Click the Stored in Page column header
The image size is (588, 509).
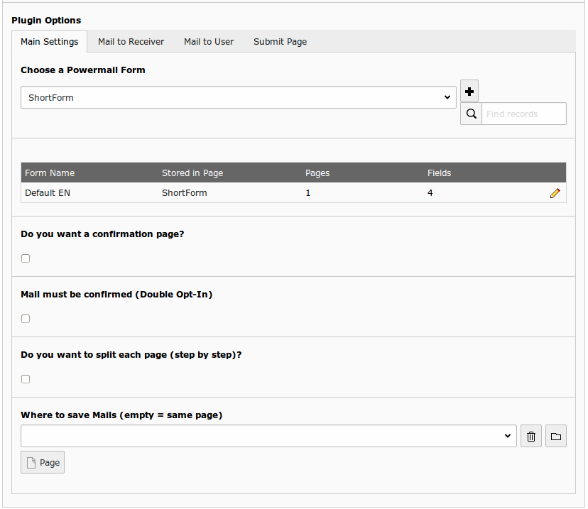192,173
